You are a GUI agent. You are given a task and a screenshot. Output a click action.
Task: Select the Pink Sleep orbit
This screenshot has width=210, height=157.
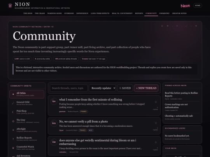point(27,112)
